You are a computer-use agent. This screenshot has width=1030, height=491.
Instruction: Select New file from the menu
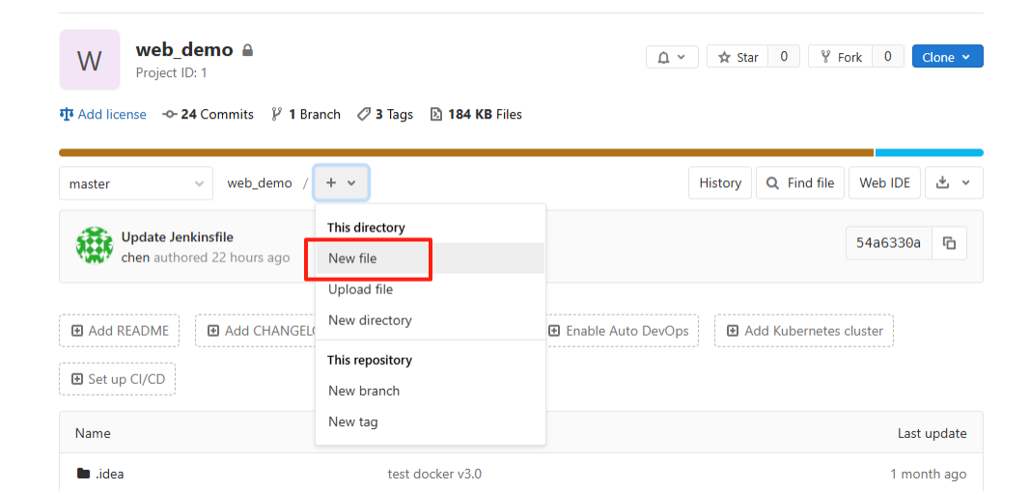coord(431,259)
